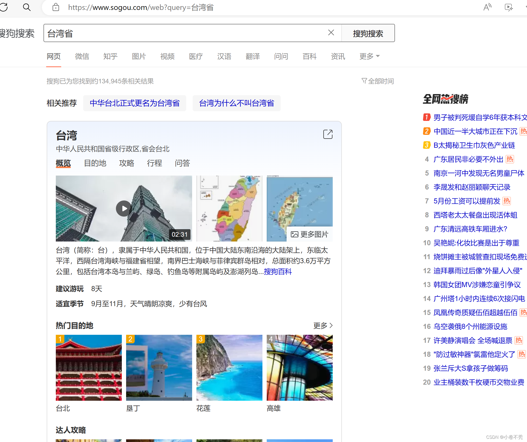This screenshot has width=527, height=442.
Task: Click 台湾为什么不叫台湾省 recommendation
Action: 236,103
